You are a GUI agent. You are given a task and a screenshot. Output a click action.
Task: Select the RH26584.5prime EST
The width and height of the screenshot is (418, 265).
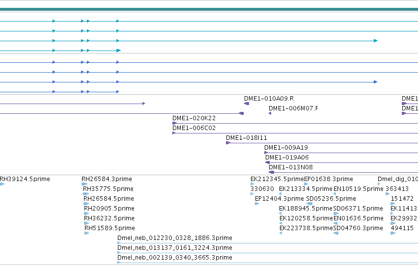click(109, 199)
